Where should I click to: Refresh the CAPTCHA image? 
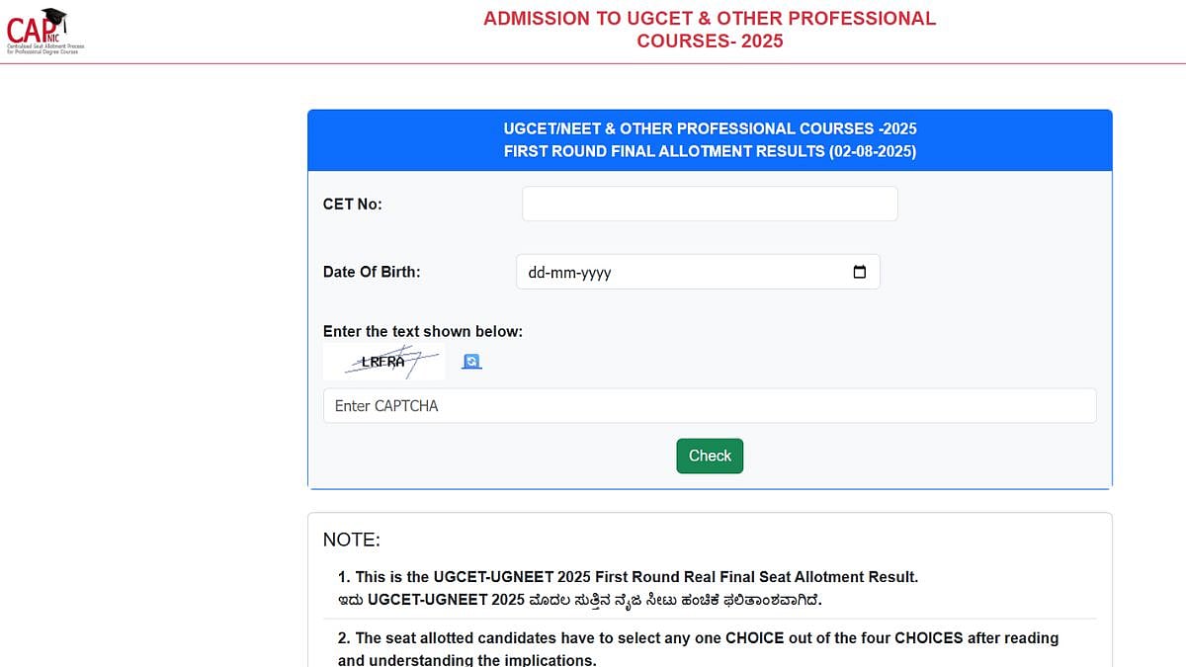point(472,362)
